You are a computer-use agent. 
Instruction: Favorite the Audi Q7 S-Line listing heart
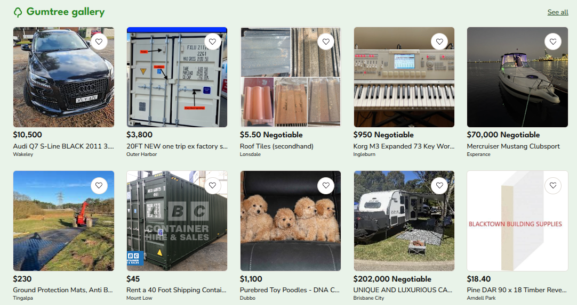99,42
